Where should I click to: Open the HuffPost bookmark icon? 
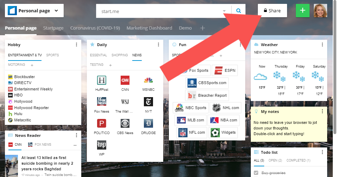[x=102, y=81]
